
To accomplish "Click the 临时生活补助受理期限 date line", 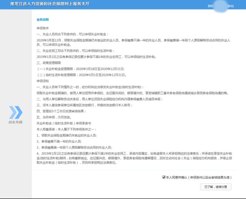I will pyautogui.click(x=82, y=75).
